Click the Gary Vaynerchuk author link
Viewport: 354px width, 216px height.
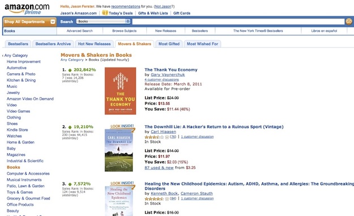point(168,75)
